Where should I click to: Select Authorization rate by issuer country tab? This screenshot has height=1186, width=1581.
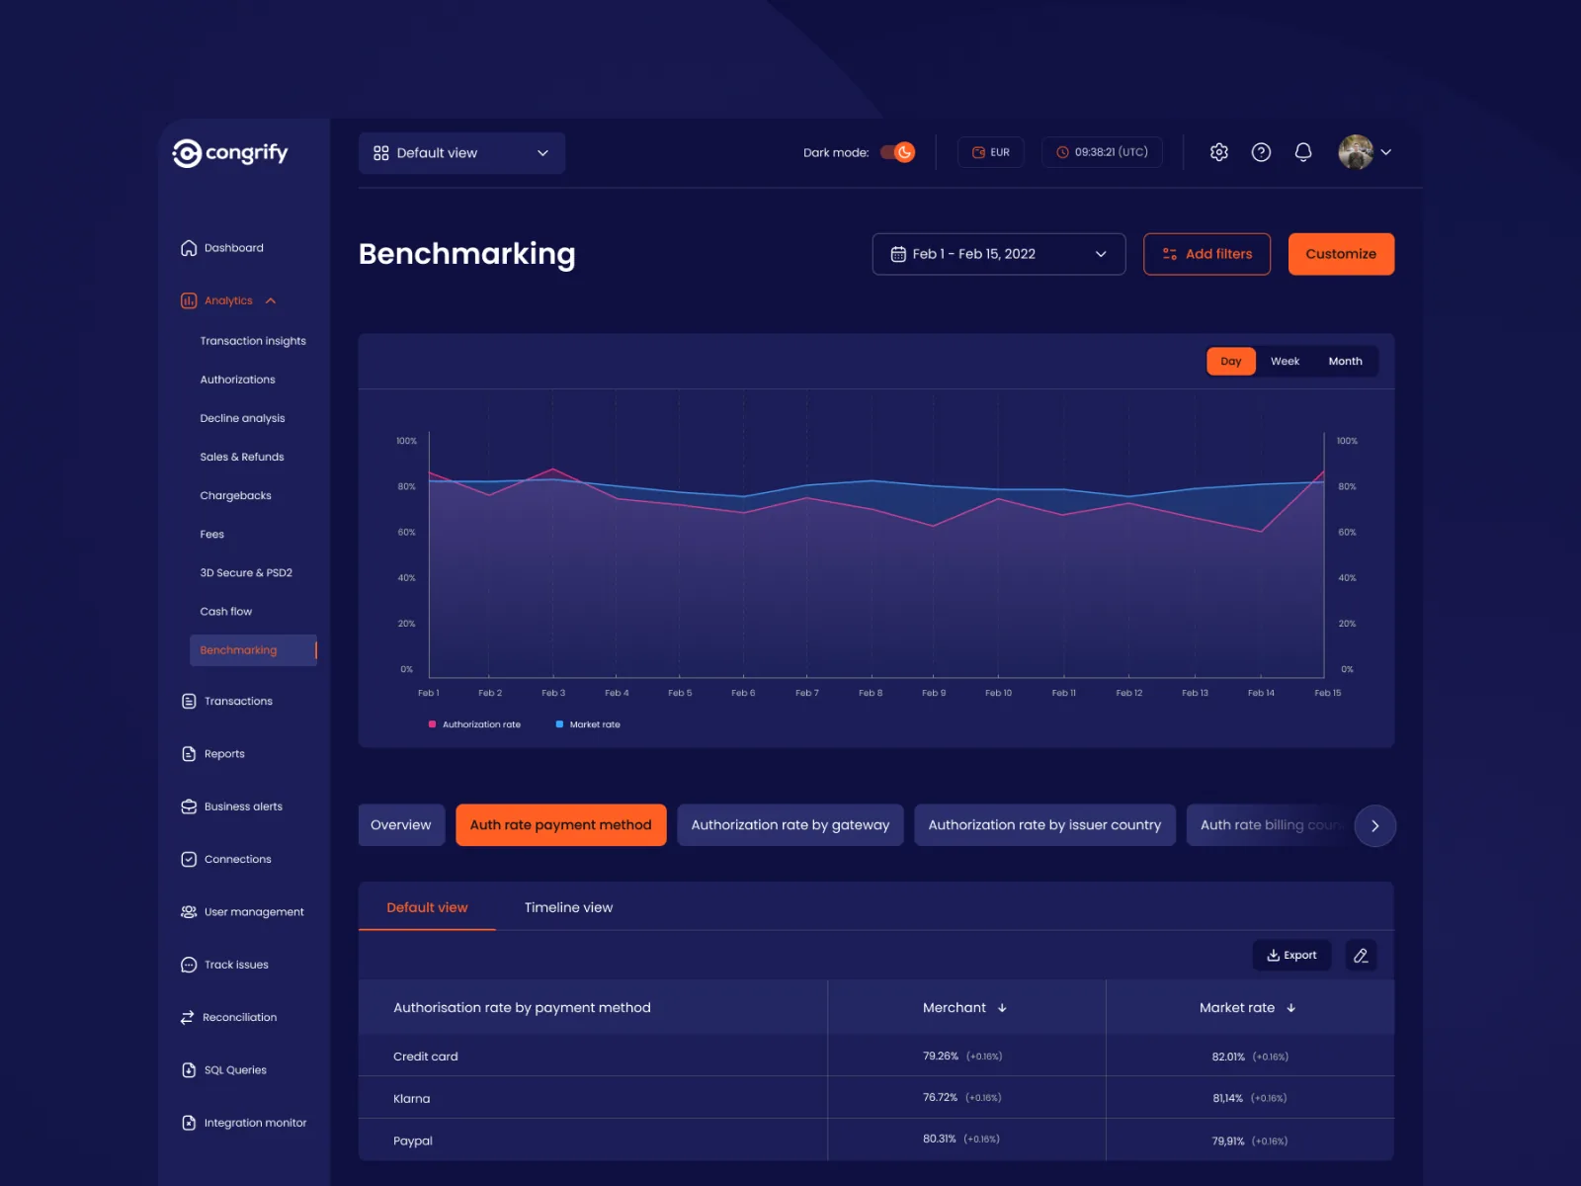(1044, 825)
